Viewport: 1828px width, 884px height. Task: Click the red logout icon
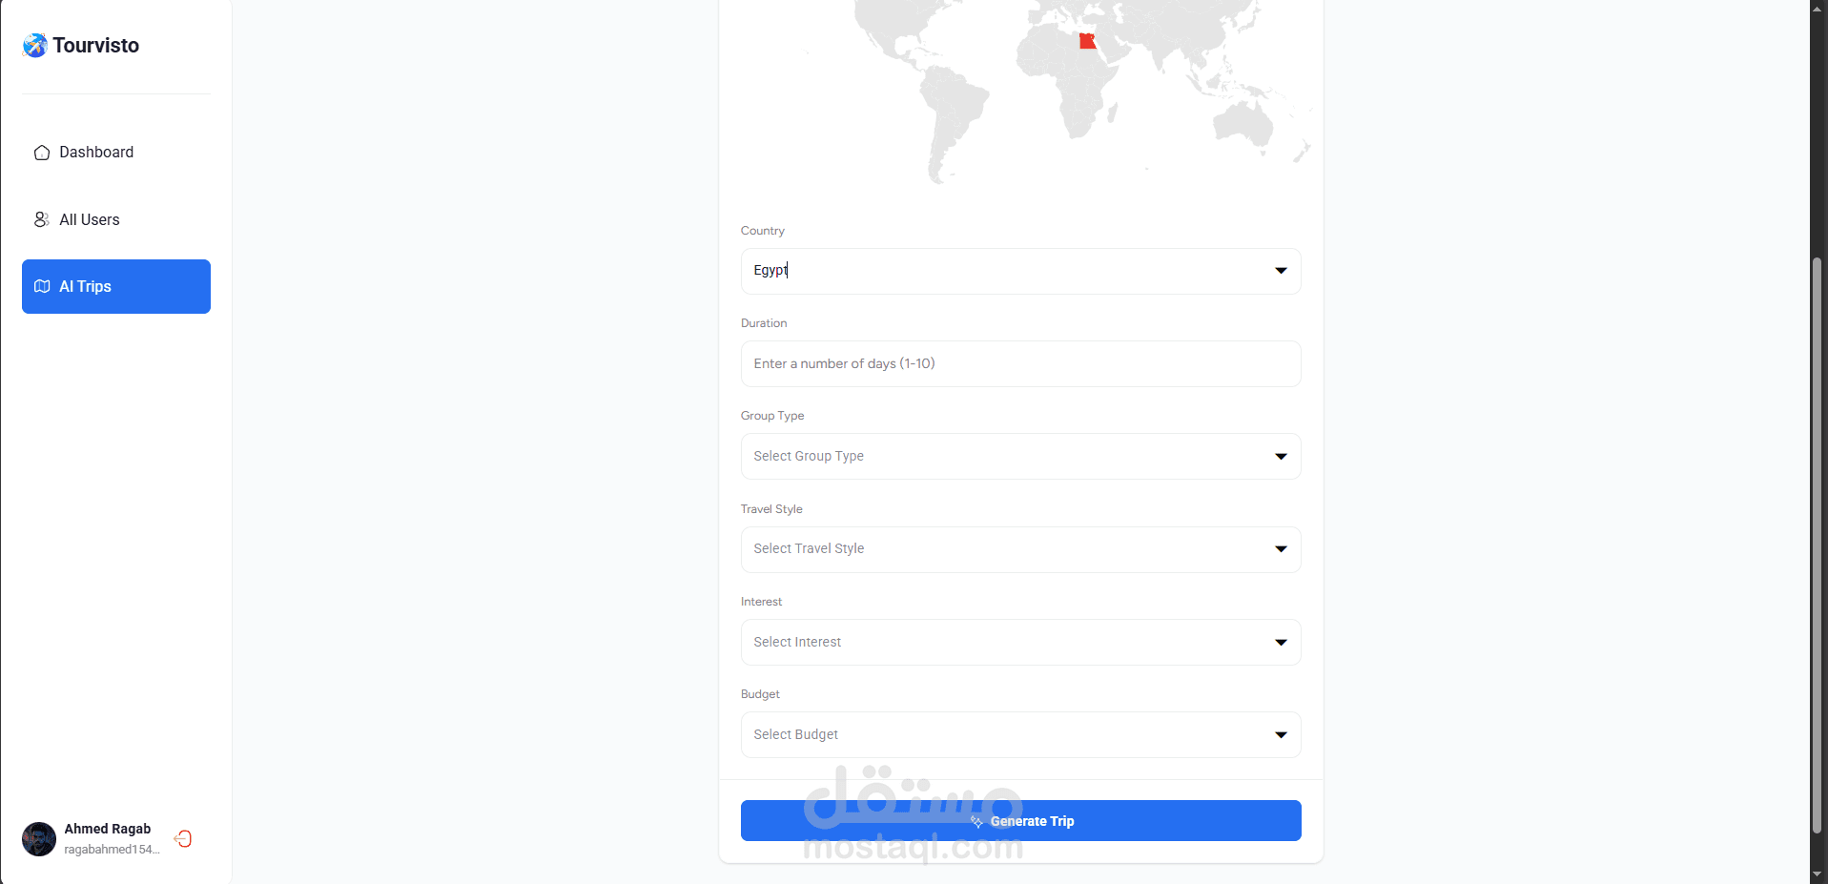183,838
